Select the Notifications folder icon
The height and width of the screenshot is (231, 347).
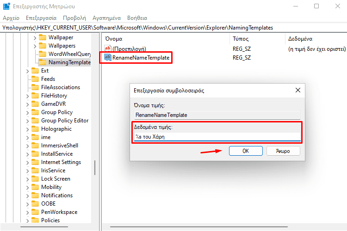pos(35,195)
